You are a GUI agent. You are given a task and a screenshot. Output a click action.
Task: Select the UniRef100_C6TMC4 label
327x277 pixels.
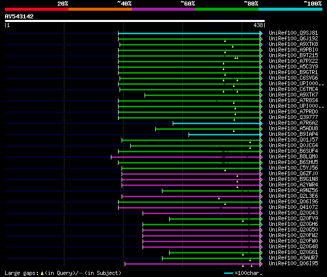pos(293,89)
